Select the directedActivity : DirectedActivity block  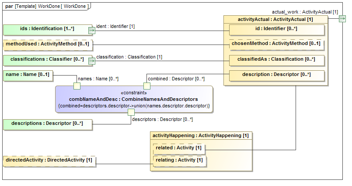(x=49, y=162)
